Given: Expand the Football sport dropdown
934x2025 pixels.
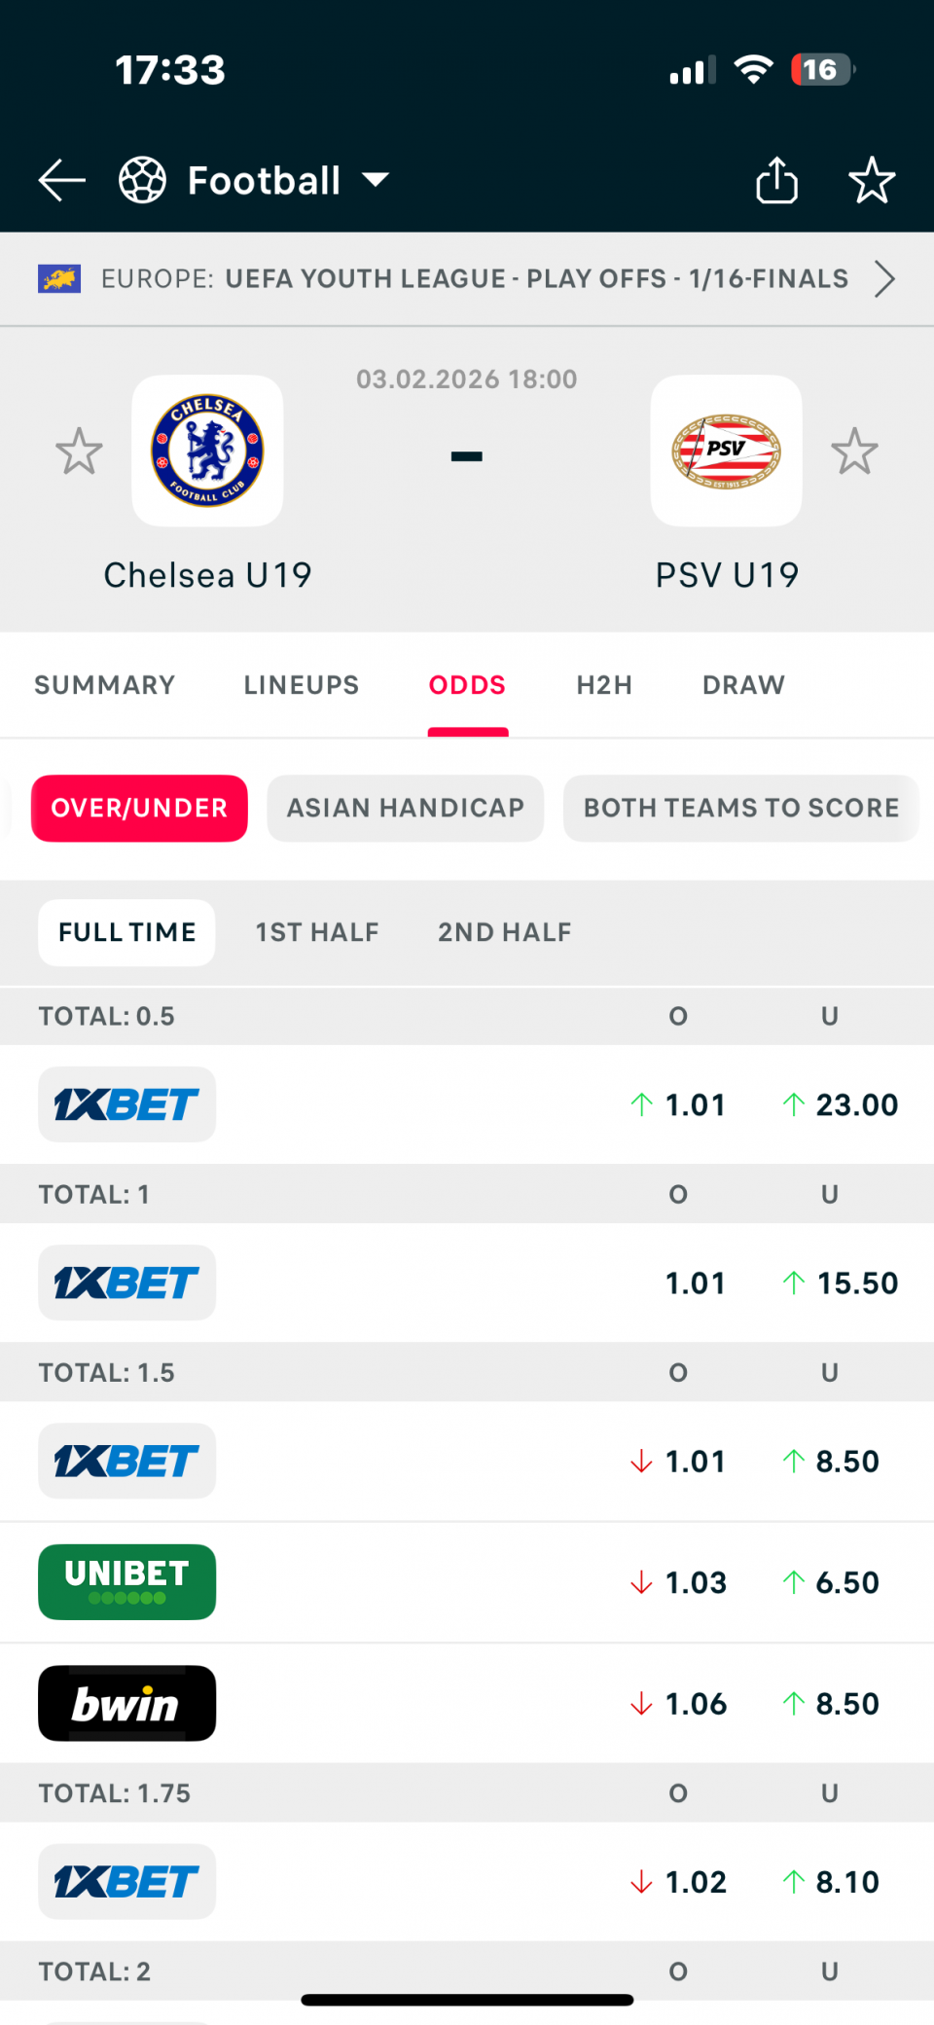Looking at the screenshot, I should click(x=375, y=180).
